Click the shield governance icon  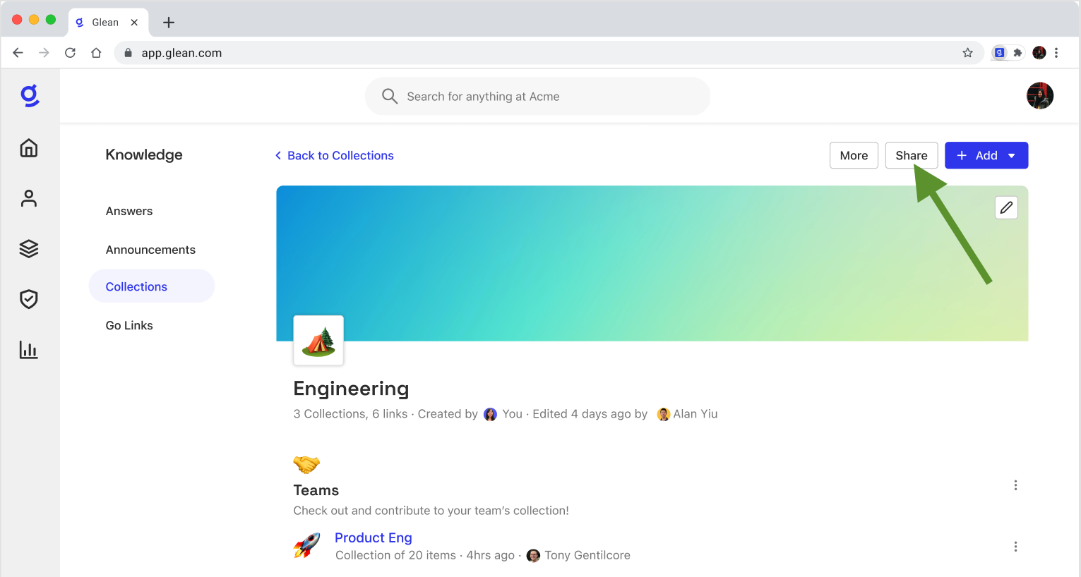point(28,299)
